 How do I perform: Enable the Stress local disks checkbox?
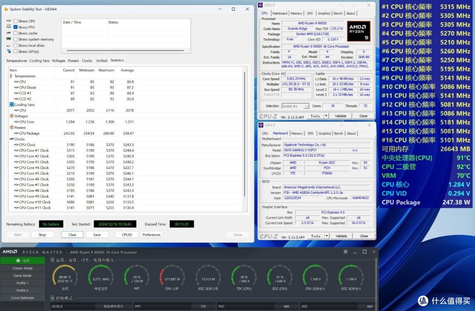point(15,45)
